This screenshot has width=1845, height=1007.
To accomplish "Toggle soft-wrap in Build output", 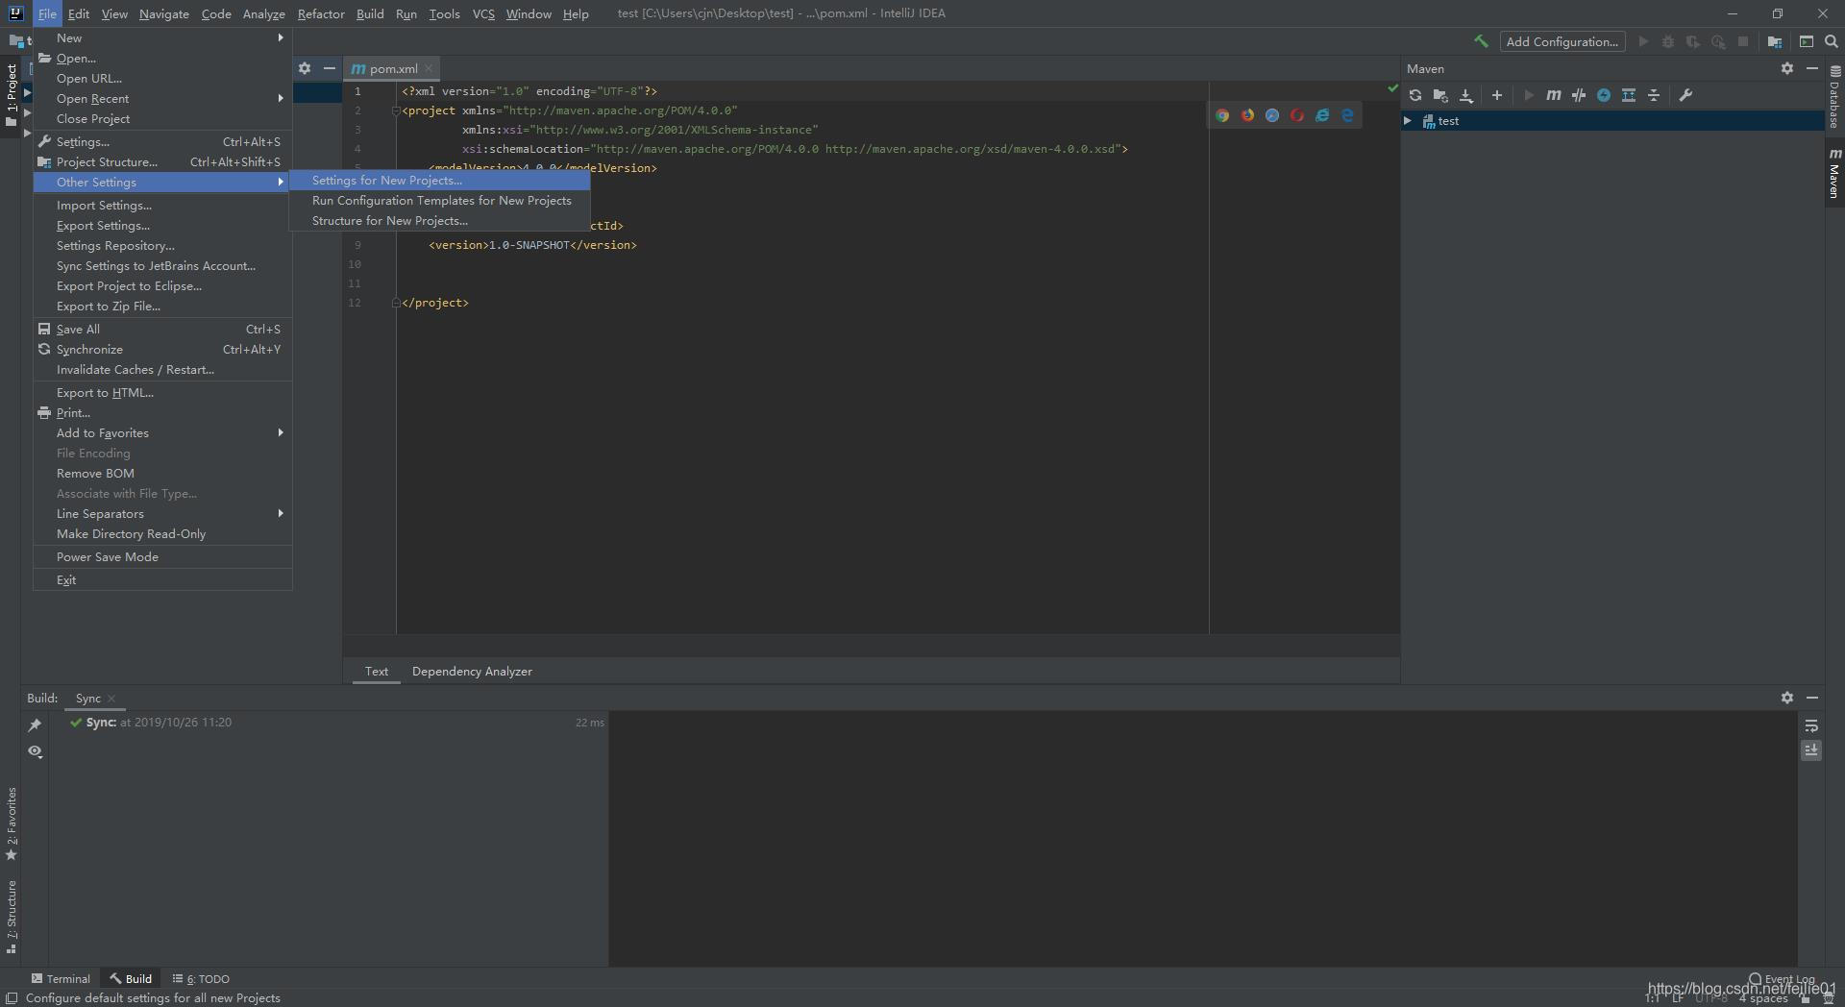I will point(1811,725).
